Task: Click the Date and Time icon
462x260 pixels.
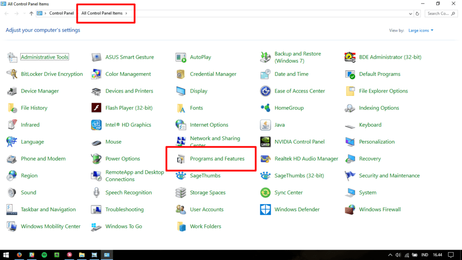Action: [x=265, y=74]
